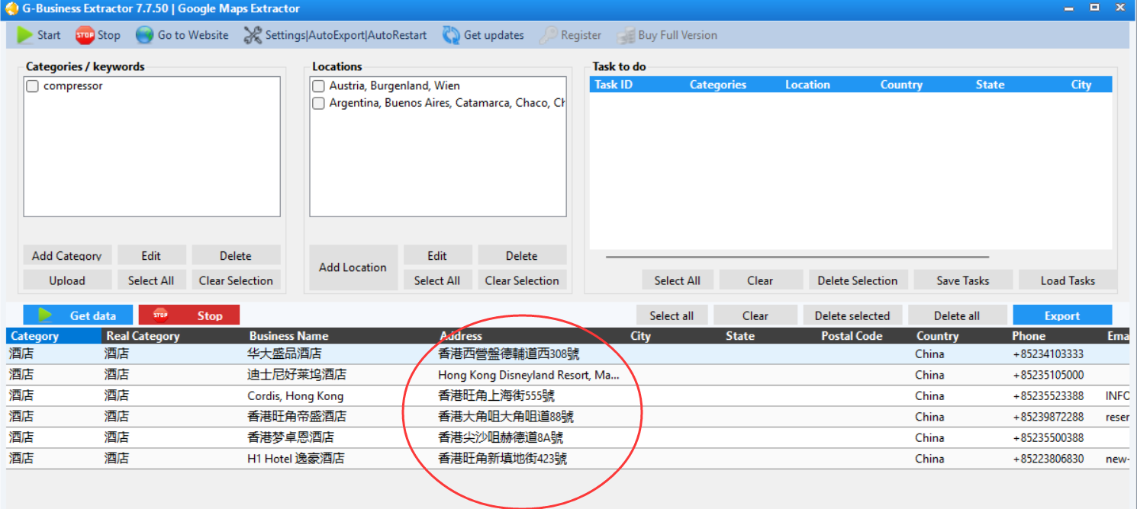Open the Go to Website globe icon
This screenshot has width=1137, height=509.
click(143, 34)
